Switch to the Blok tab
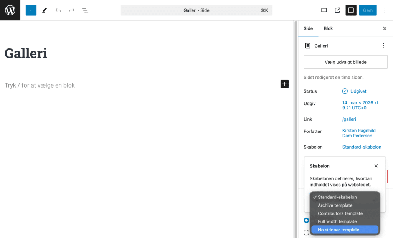The image size is (393, 238). (x=328, y=28)
